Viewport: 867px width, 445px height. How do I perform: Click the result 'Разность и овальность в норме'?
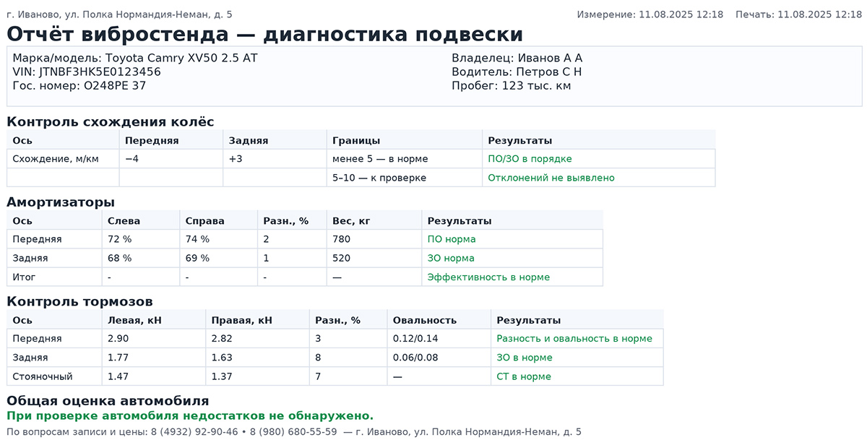pos(574,339)
